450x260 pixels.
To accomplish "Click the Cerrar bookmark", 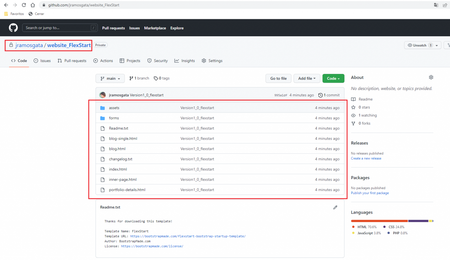I will point(36,14).
